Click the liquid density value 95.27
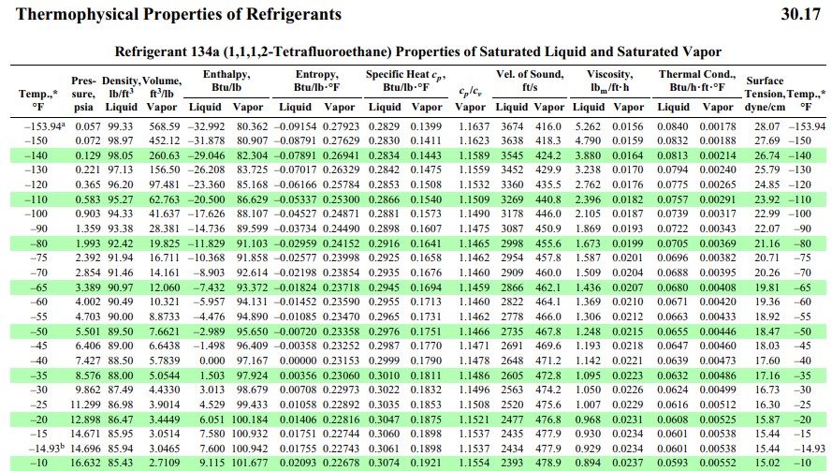This screenshot has height=471, width=832. click(x=121, y=199)
